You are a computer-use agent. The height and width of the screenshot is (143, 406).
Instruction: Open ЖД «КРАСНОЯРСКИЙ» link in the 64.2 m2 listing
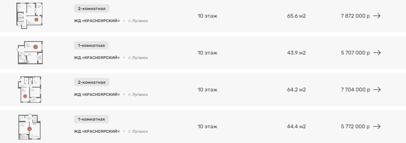[97, 95]
